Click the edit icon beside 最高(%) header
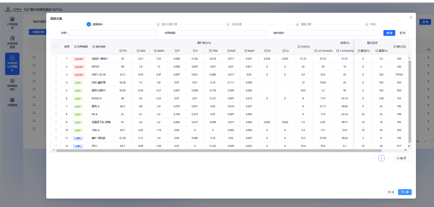 pos(377,51)
